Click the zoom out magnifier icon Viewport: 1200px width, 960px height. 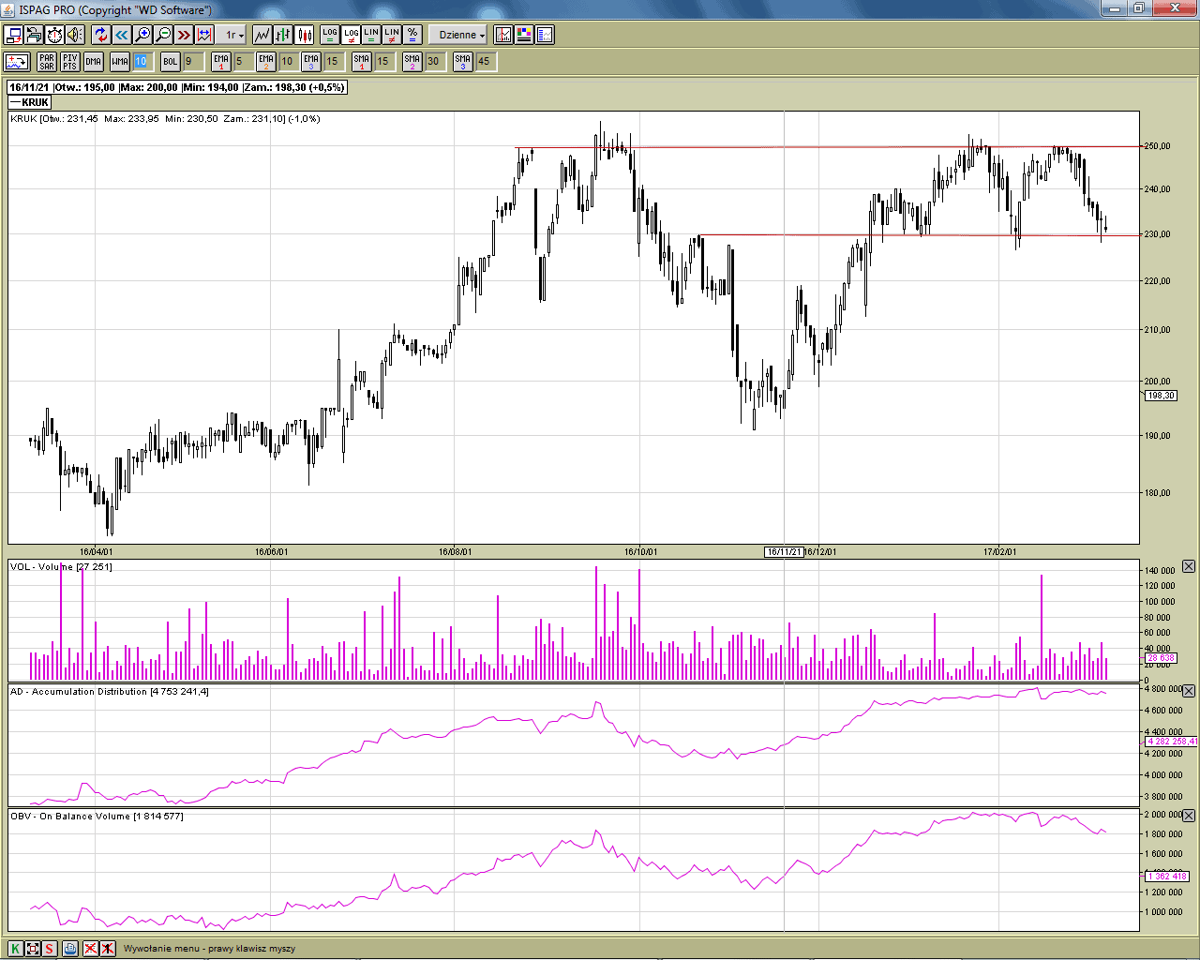point(163,35)
